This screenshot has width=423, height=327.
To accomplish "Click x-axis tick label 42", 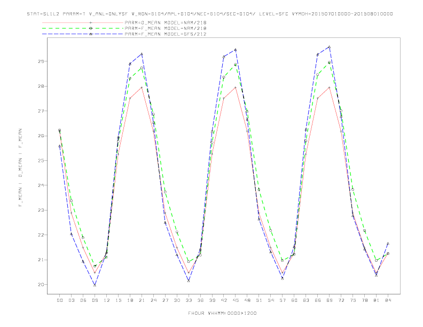I will (x=224, y=300).
